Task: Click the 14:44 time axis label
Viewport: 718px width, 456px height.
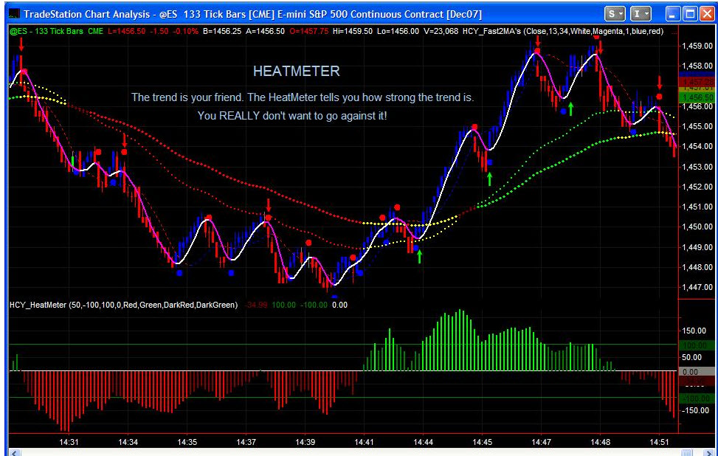Action: [423, 442]
